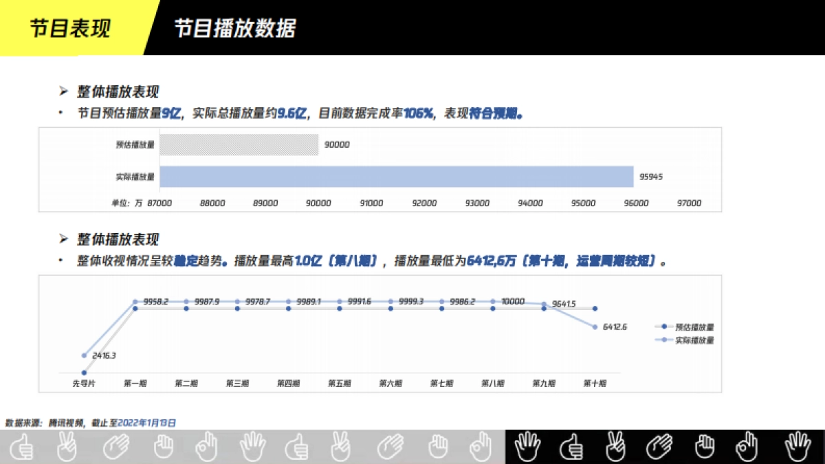Select the last raised-hand icon at bottom right
Image resolution: width=825 pixels, height=464 pixels.
pyautogui.click(x=797, y=447)
